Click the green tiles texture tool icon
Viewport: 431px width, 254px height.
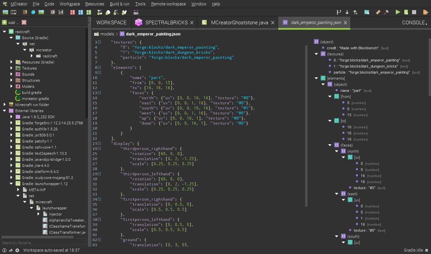pyautogui.click(x=89, y=12)
